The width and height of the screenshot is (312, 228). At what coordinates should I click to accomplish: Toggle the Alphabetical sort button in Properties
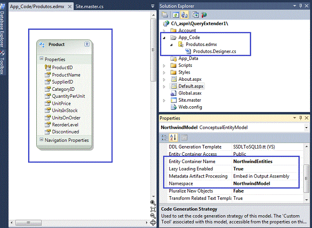[173, 137]
